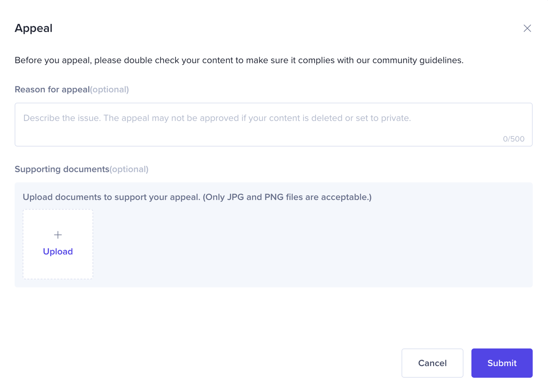The width and height of the screenshot is (548, 390).
Task: Click the "Describe the issue" placeholder text
Action: click(217, 118)
